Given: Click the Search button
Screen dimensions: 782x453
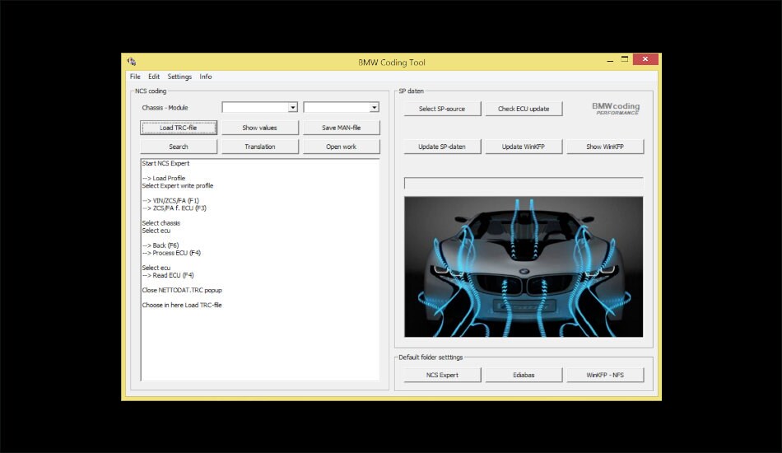Looking at the screenshot, I should pos(179,147).
